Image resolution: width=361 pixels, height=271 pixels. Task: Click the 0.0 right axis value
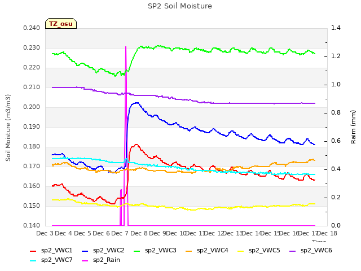336,225
